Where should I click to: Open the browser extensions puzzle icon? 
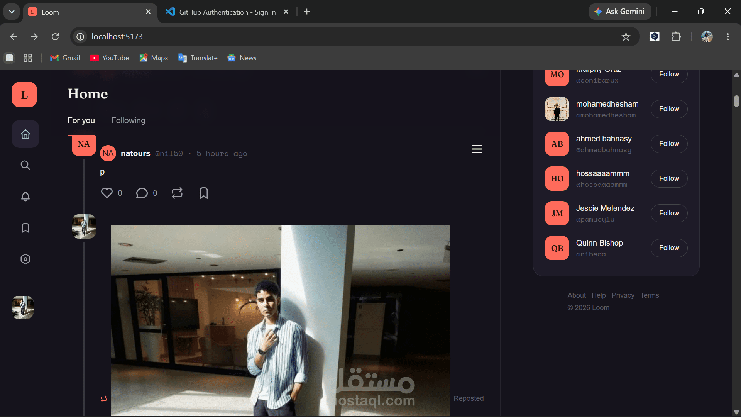pos(676,37)
